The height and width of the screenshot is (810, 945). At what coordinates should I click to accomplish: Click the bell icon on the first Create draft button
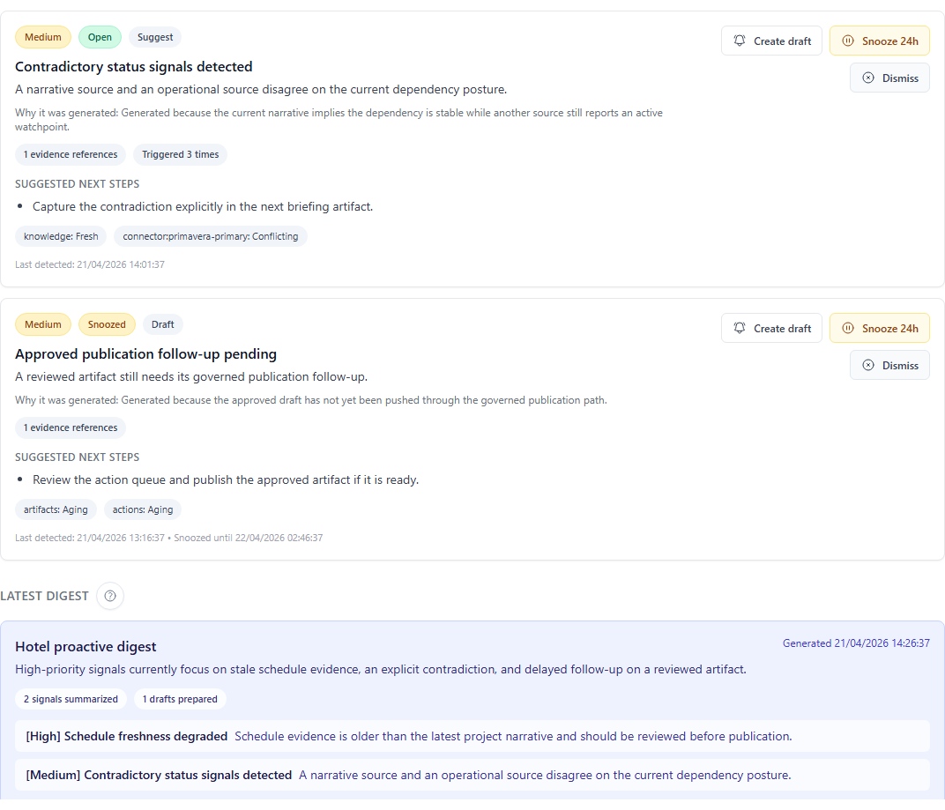[739, 41]
